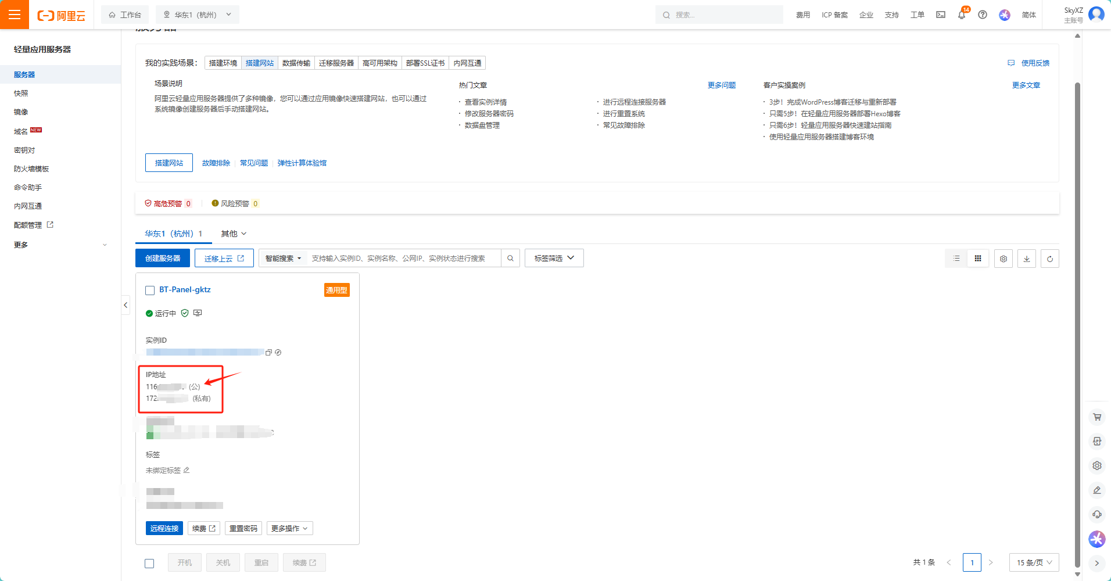
Task: Open the floating AI assistant button
Action: (x=1097, y=539)
